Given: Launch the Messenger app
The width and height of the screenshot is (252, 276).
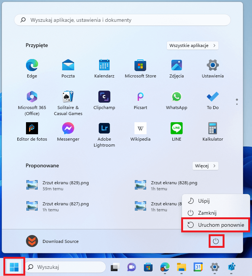Looking at the screenshot, I should click(68, 132).
